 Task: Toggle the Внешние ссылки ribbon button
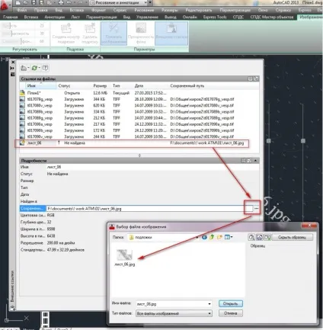171,34
